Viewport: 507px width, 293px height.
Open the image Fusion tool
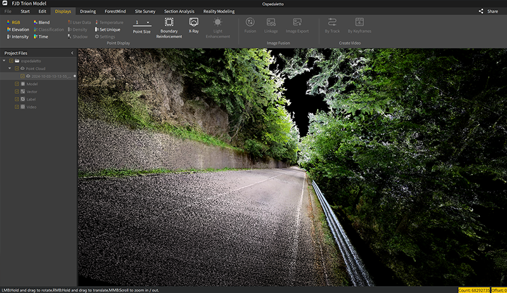point(250,22)
